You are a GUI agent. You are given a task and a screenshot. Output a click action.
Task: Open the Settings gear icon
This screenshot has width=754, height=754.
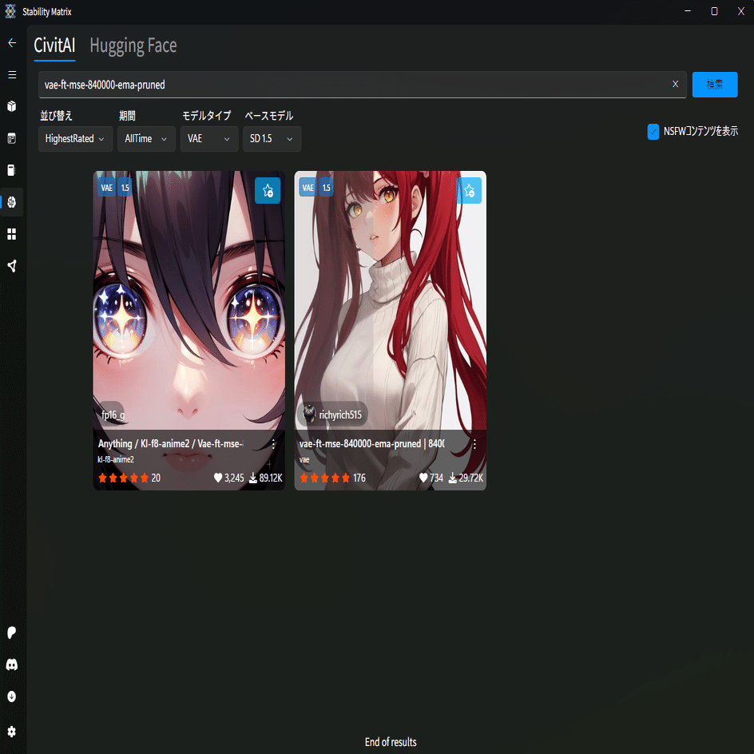point(12,732)
